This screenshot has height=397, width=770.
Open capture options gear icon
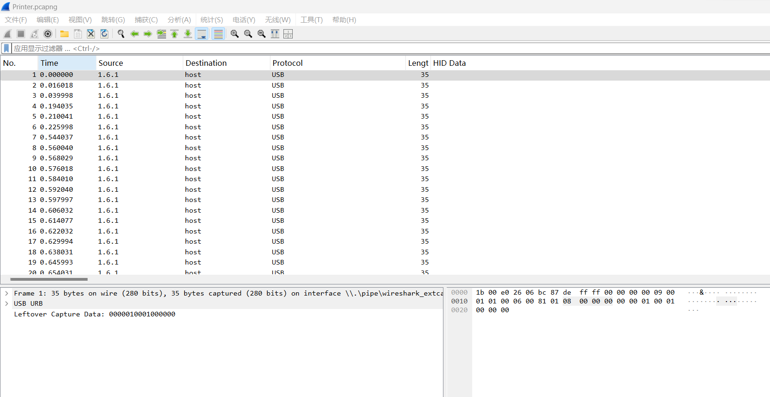click(x=48, y=34)
